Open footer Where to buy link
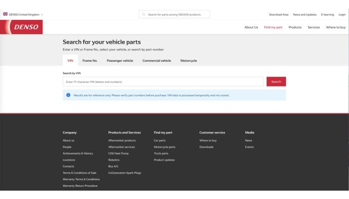This screenshot has height=199, width=349. pyautogui.click(x=208, y=140)
